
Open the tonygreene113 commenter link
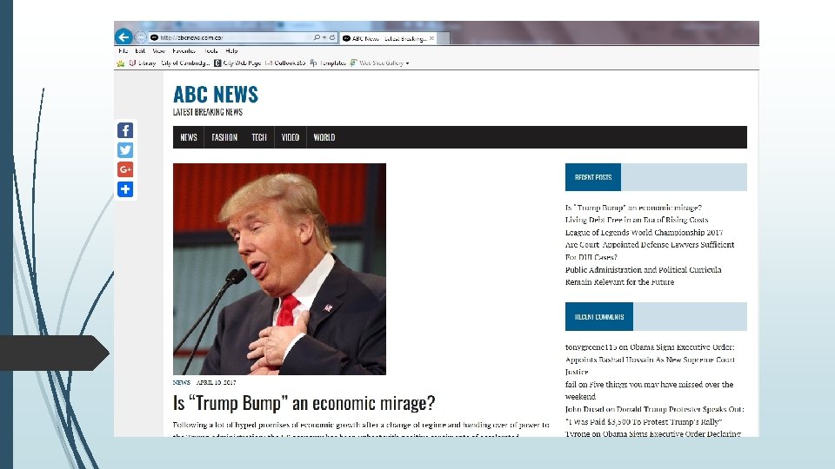591,347
